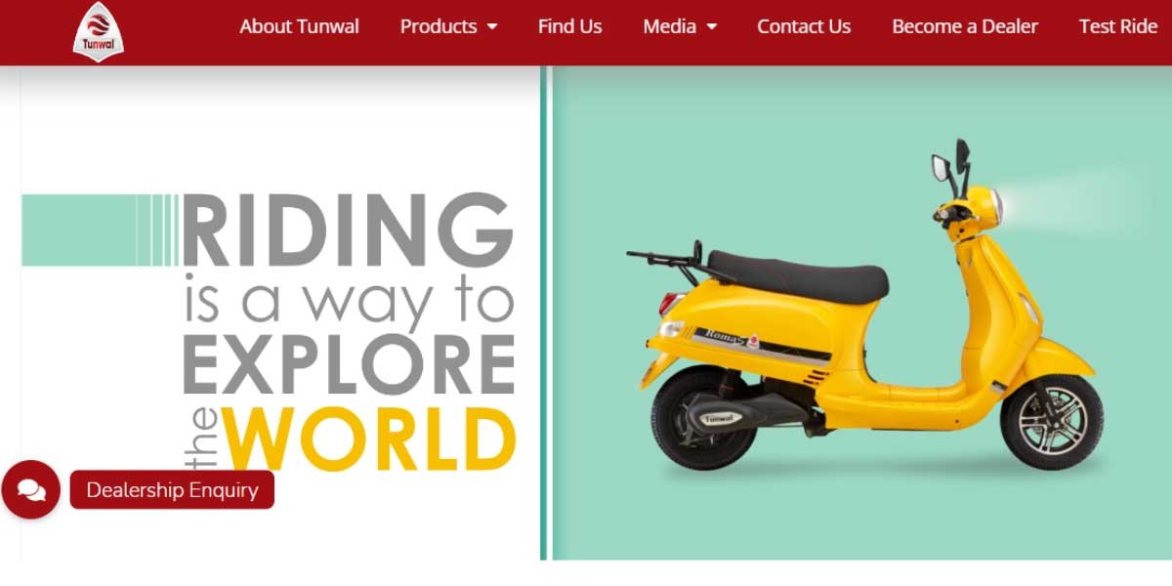This screenshot has height=586, width=1172.
Task: Open the Contact Us page
Action: click(x=803, y=26)
